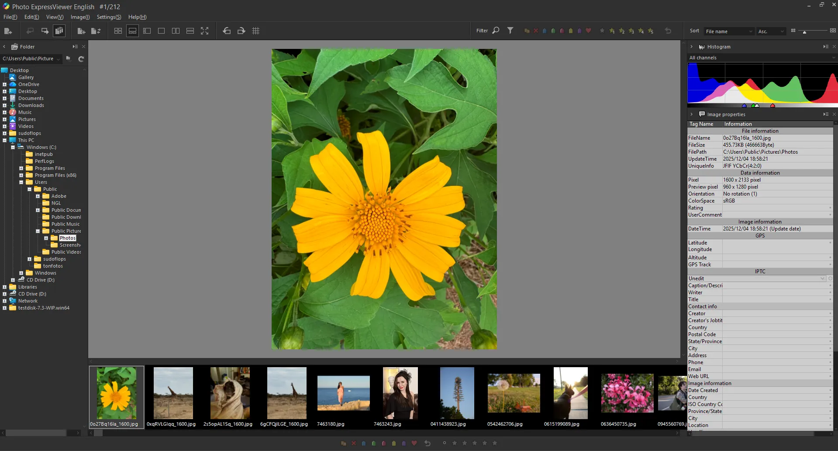Toggle the green color label filter

pyautogui.click(x=553, y=31)
